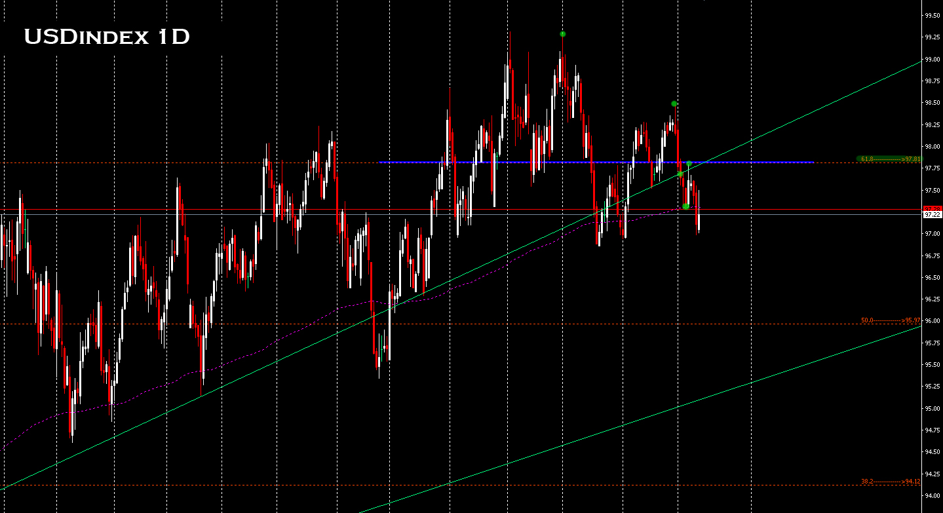Select the 50.0 Fibonacci label at 95.97
This screenshot has width=943, height=513.
tap(891, 320)
